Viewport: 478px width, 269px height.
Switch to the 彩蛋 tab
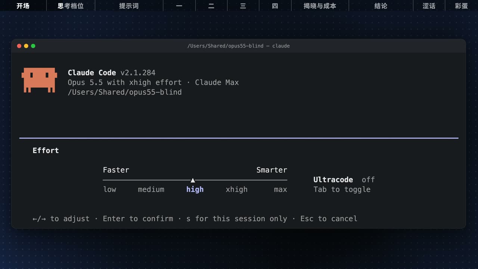coord(462,6)
